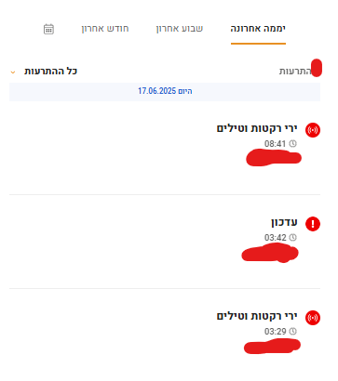Click the 08:41 timestamp text
The width and height of the screenshot is (338, 381).
[x=276, y=144]
